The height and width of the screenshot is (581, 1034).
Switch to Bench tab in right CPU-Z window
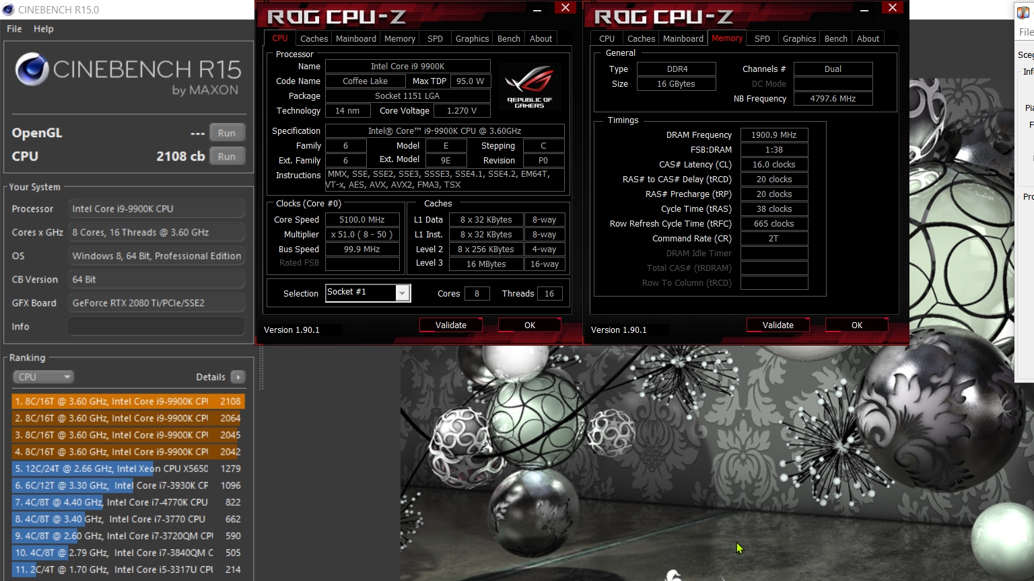tap(836, 38)
